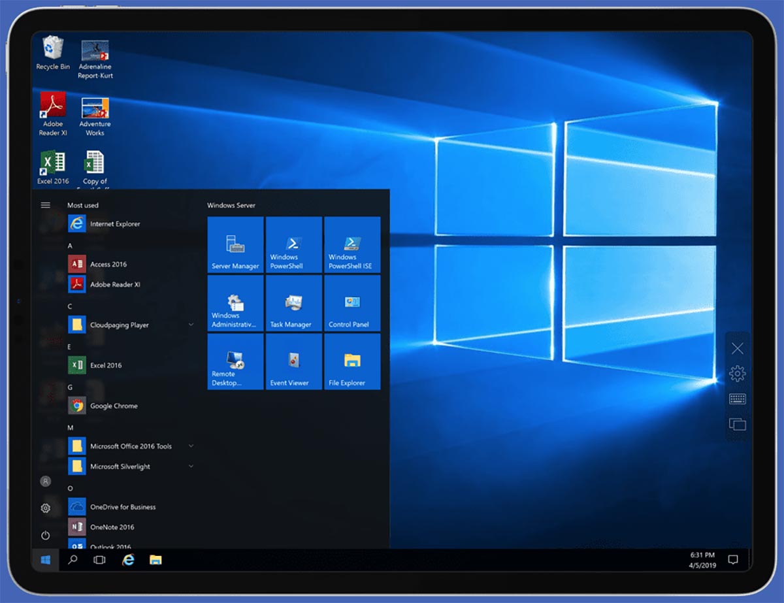Open the Windows Administrative Tools tile
784x603 pixels.
[x=235, y=303]
